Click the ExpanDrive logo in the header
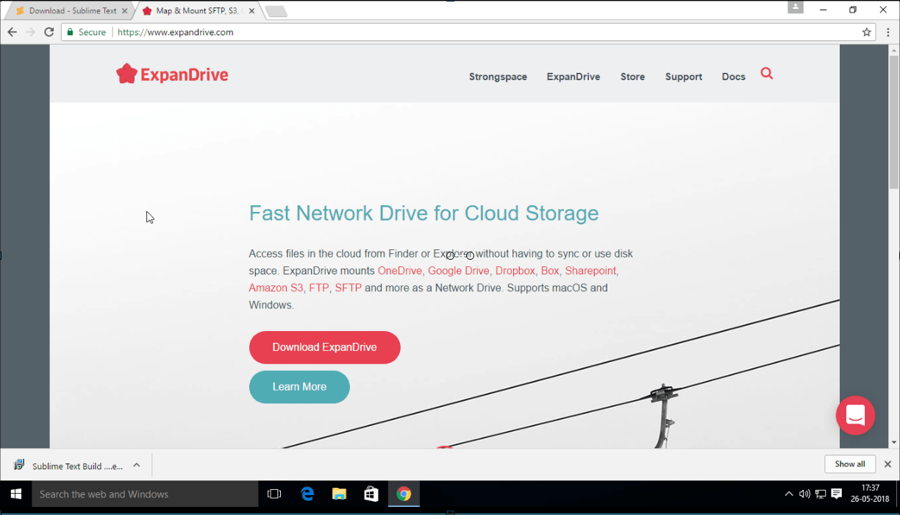The width and height of the screenshot is (900, 515). (x=172, y=74)
